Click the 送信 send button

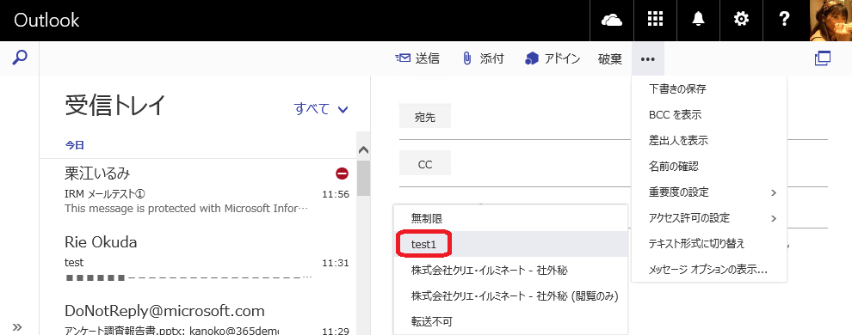[x=417, y=58]
